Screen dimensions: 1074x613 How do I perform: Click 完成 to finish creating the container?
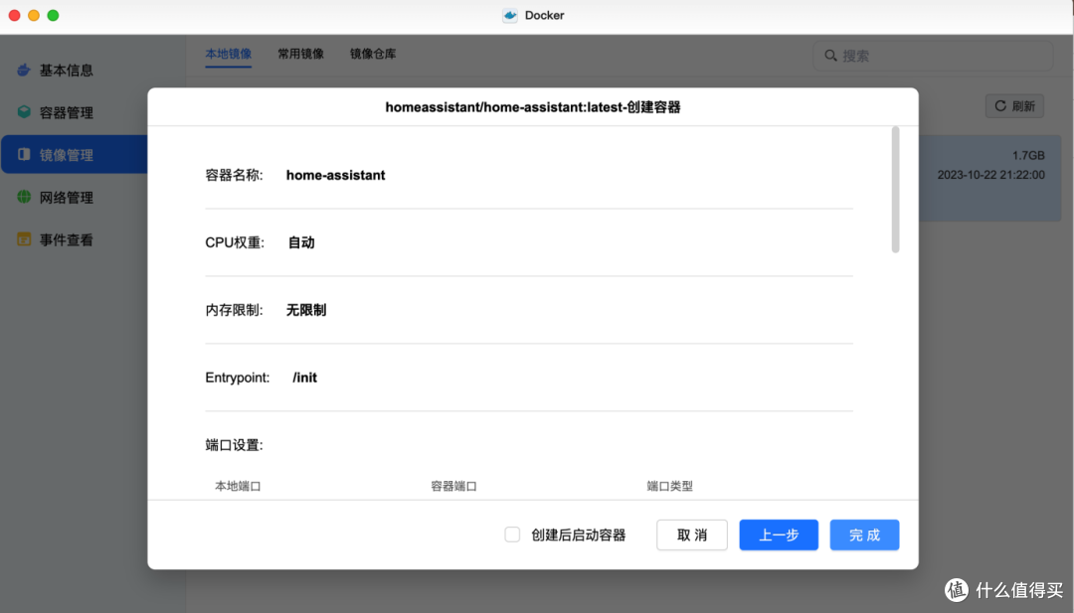(x=864, y=535)
